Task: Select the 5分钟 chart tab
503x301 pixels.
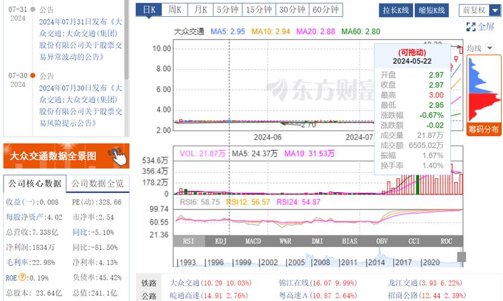Action: coord(228,10)
